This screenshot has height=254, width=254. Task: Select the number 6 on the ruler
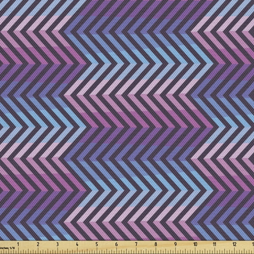pos(117,244)
